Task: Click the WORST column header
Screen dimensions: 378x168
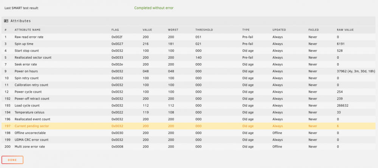Action: point(173,30)
